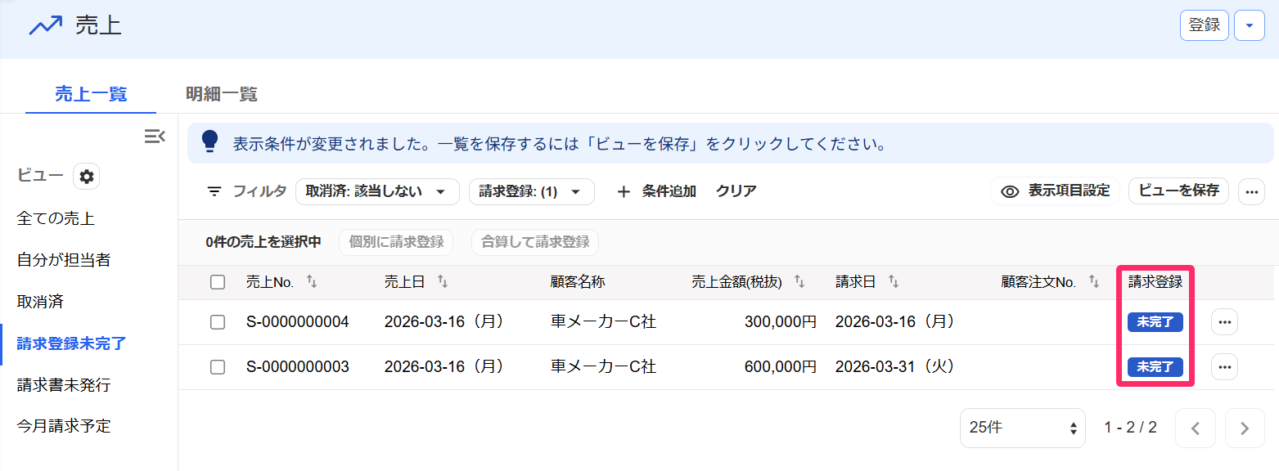Click ビューを保存 button
Screen dimensions: 1279x471
coord(1178,191)
